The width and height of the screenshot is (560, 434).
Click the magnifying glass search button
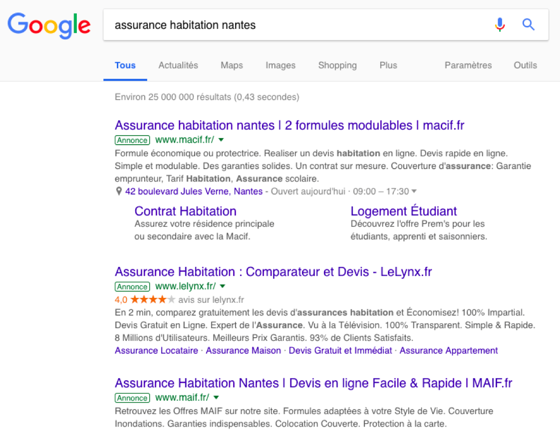pyautogui.click(x=528, y=24)
